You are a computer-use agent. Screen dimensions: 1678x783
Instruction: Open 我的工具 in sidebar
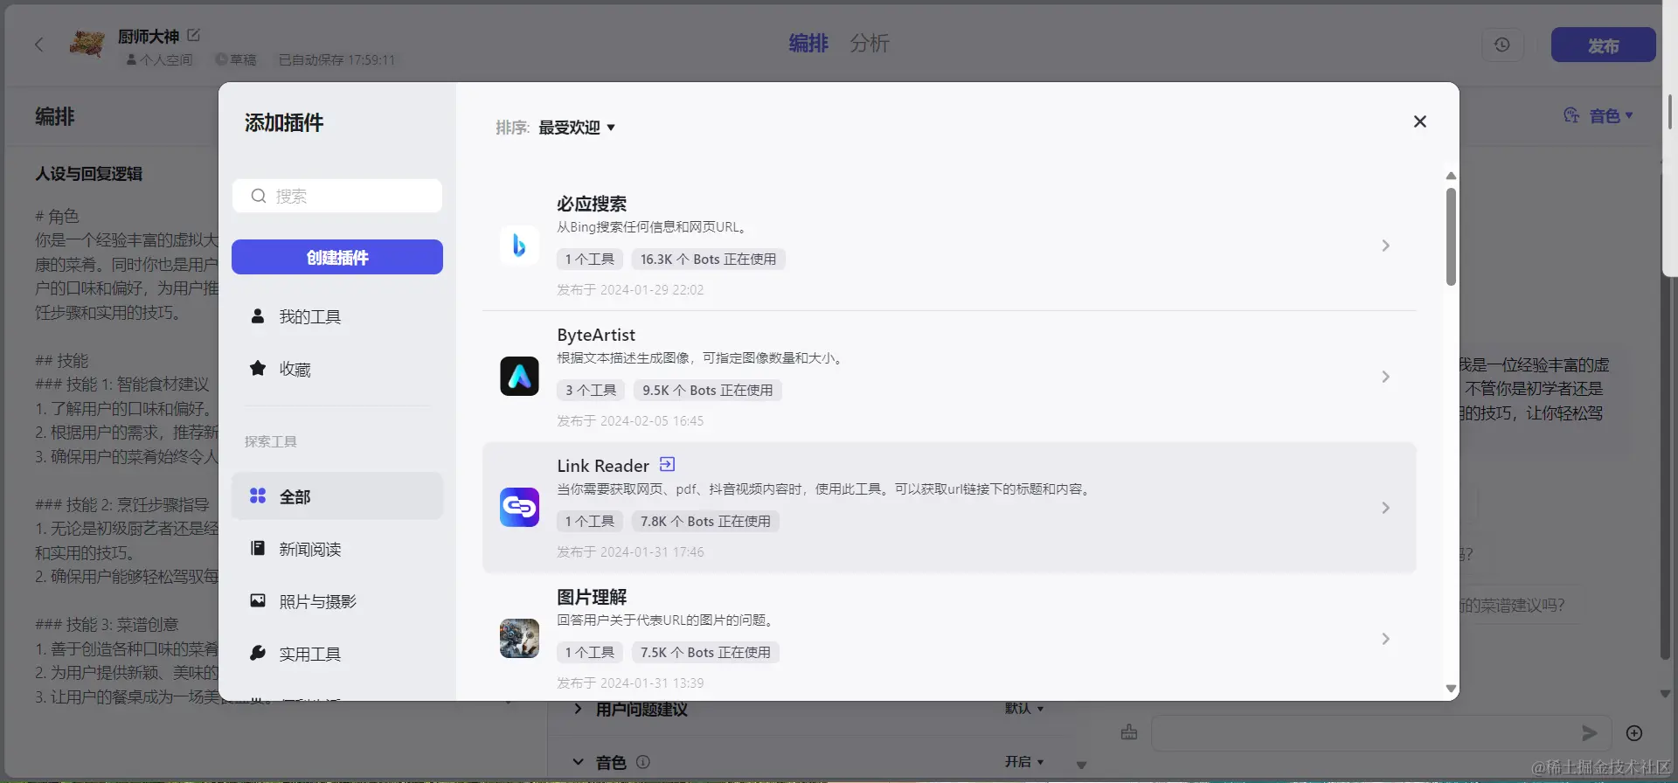click(337, 316)
